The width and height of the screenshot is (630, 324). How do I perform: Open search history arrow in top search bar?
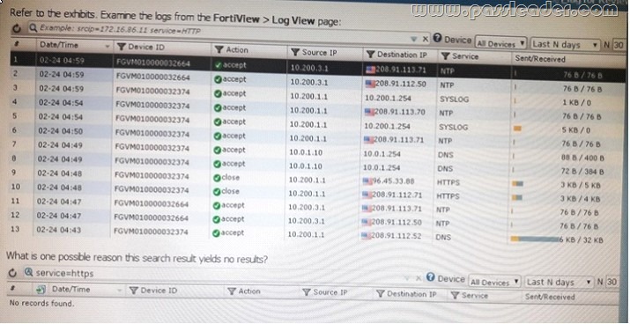point(414,39)
